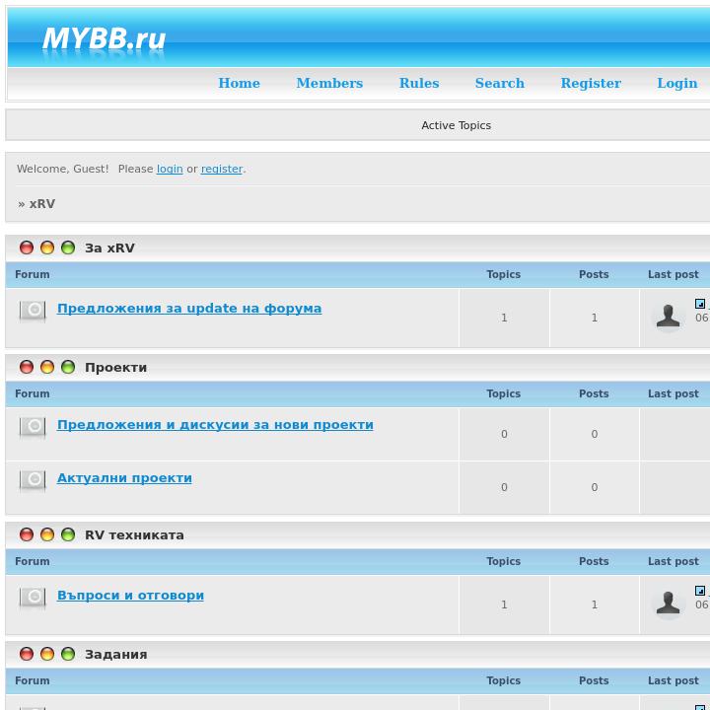Open last post icon in Въпроси и отговори row
The image size is (710, 710).
tap(700, 591)
